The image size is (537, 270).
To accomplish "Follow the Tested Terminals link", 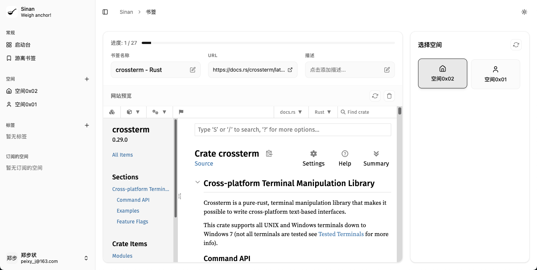I will click(x=341, y=234).
